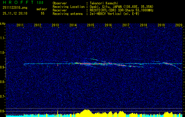This screenshot has width=185, height=117.
Task: Click the 2016 time axis marker
Action: [x=108, y=25]
